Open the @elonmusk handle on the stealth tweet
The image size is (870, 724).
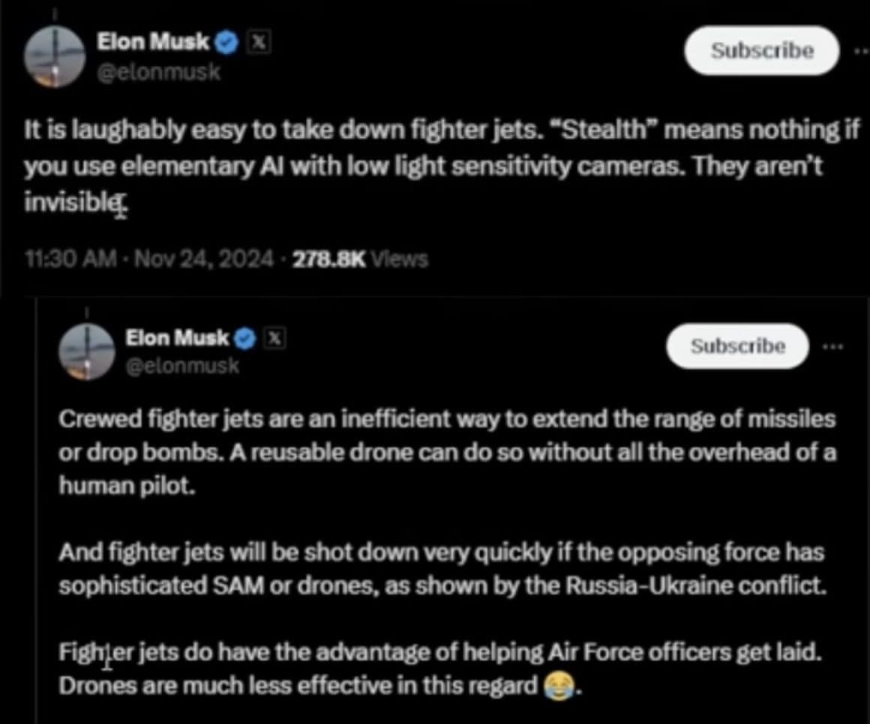point(159,73)
